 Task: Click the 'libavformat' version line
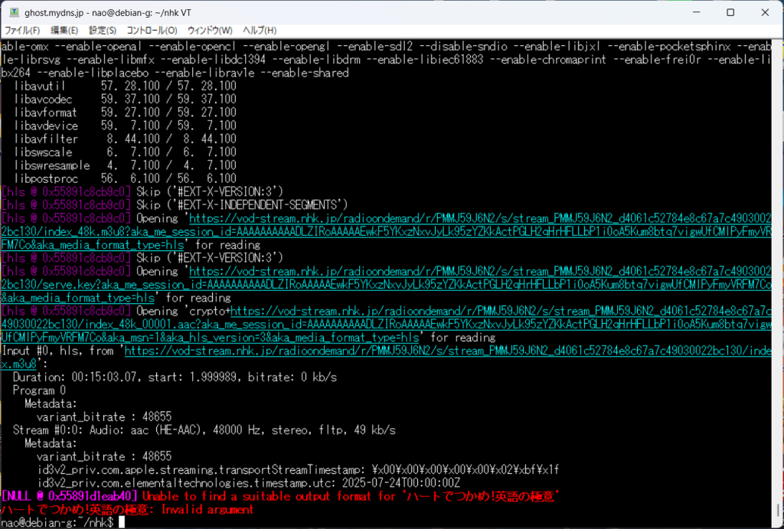tap(125, 113)
